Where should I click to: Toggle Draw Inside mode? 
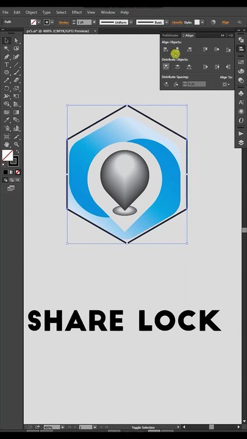[x=17, y=180]
